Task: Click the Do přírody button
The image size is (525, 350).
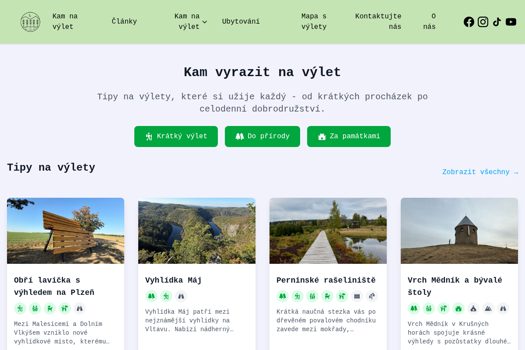Action: tap(262, 136)
